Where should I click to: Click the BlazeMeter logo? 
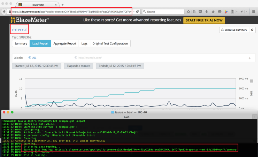(30, 20)
